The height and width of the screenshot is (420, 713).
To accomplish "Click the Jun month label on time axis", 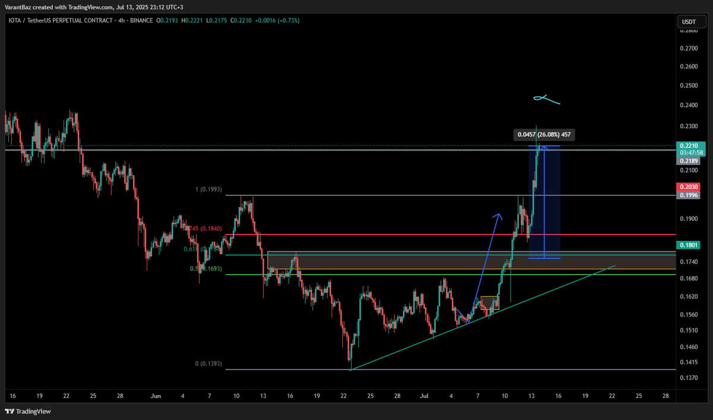I will point(156,396).
